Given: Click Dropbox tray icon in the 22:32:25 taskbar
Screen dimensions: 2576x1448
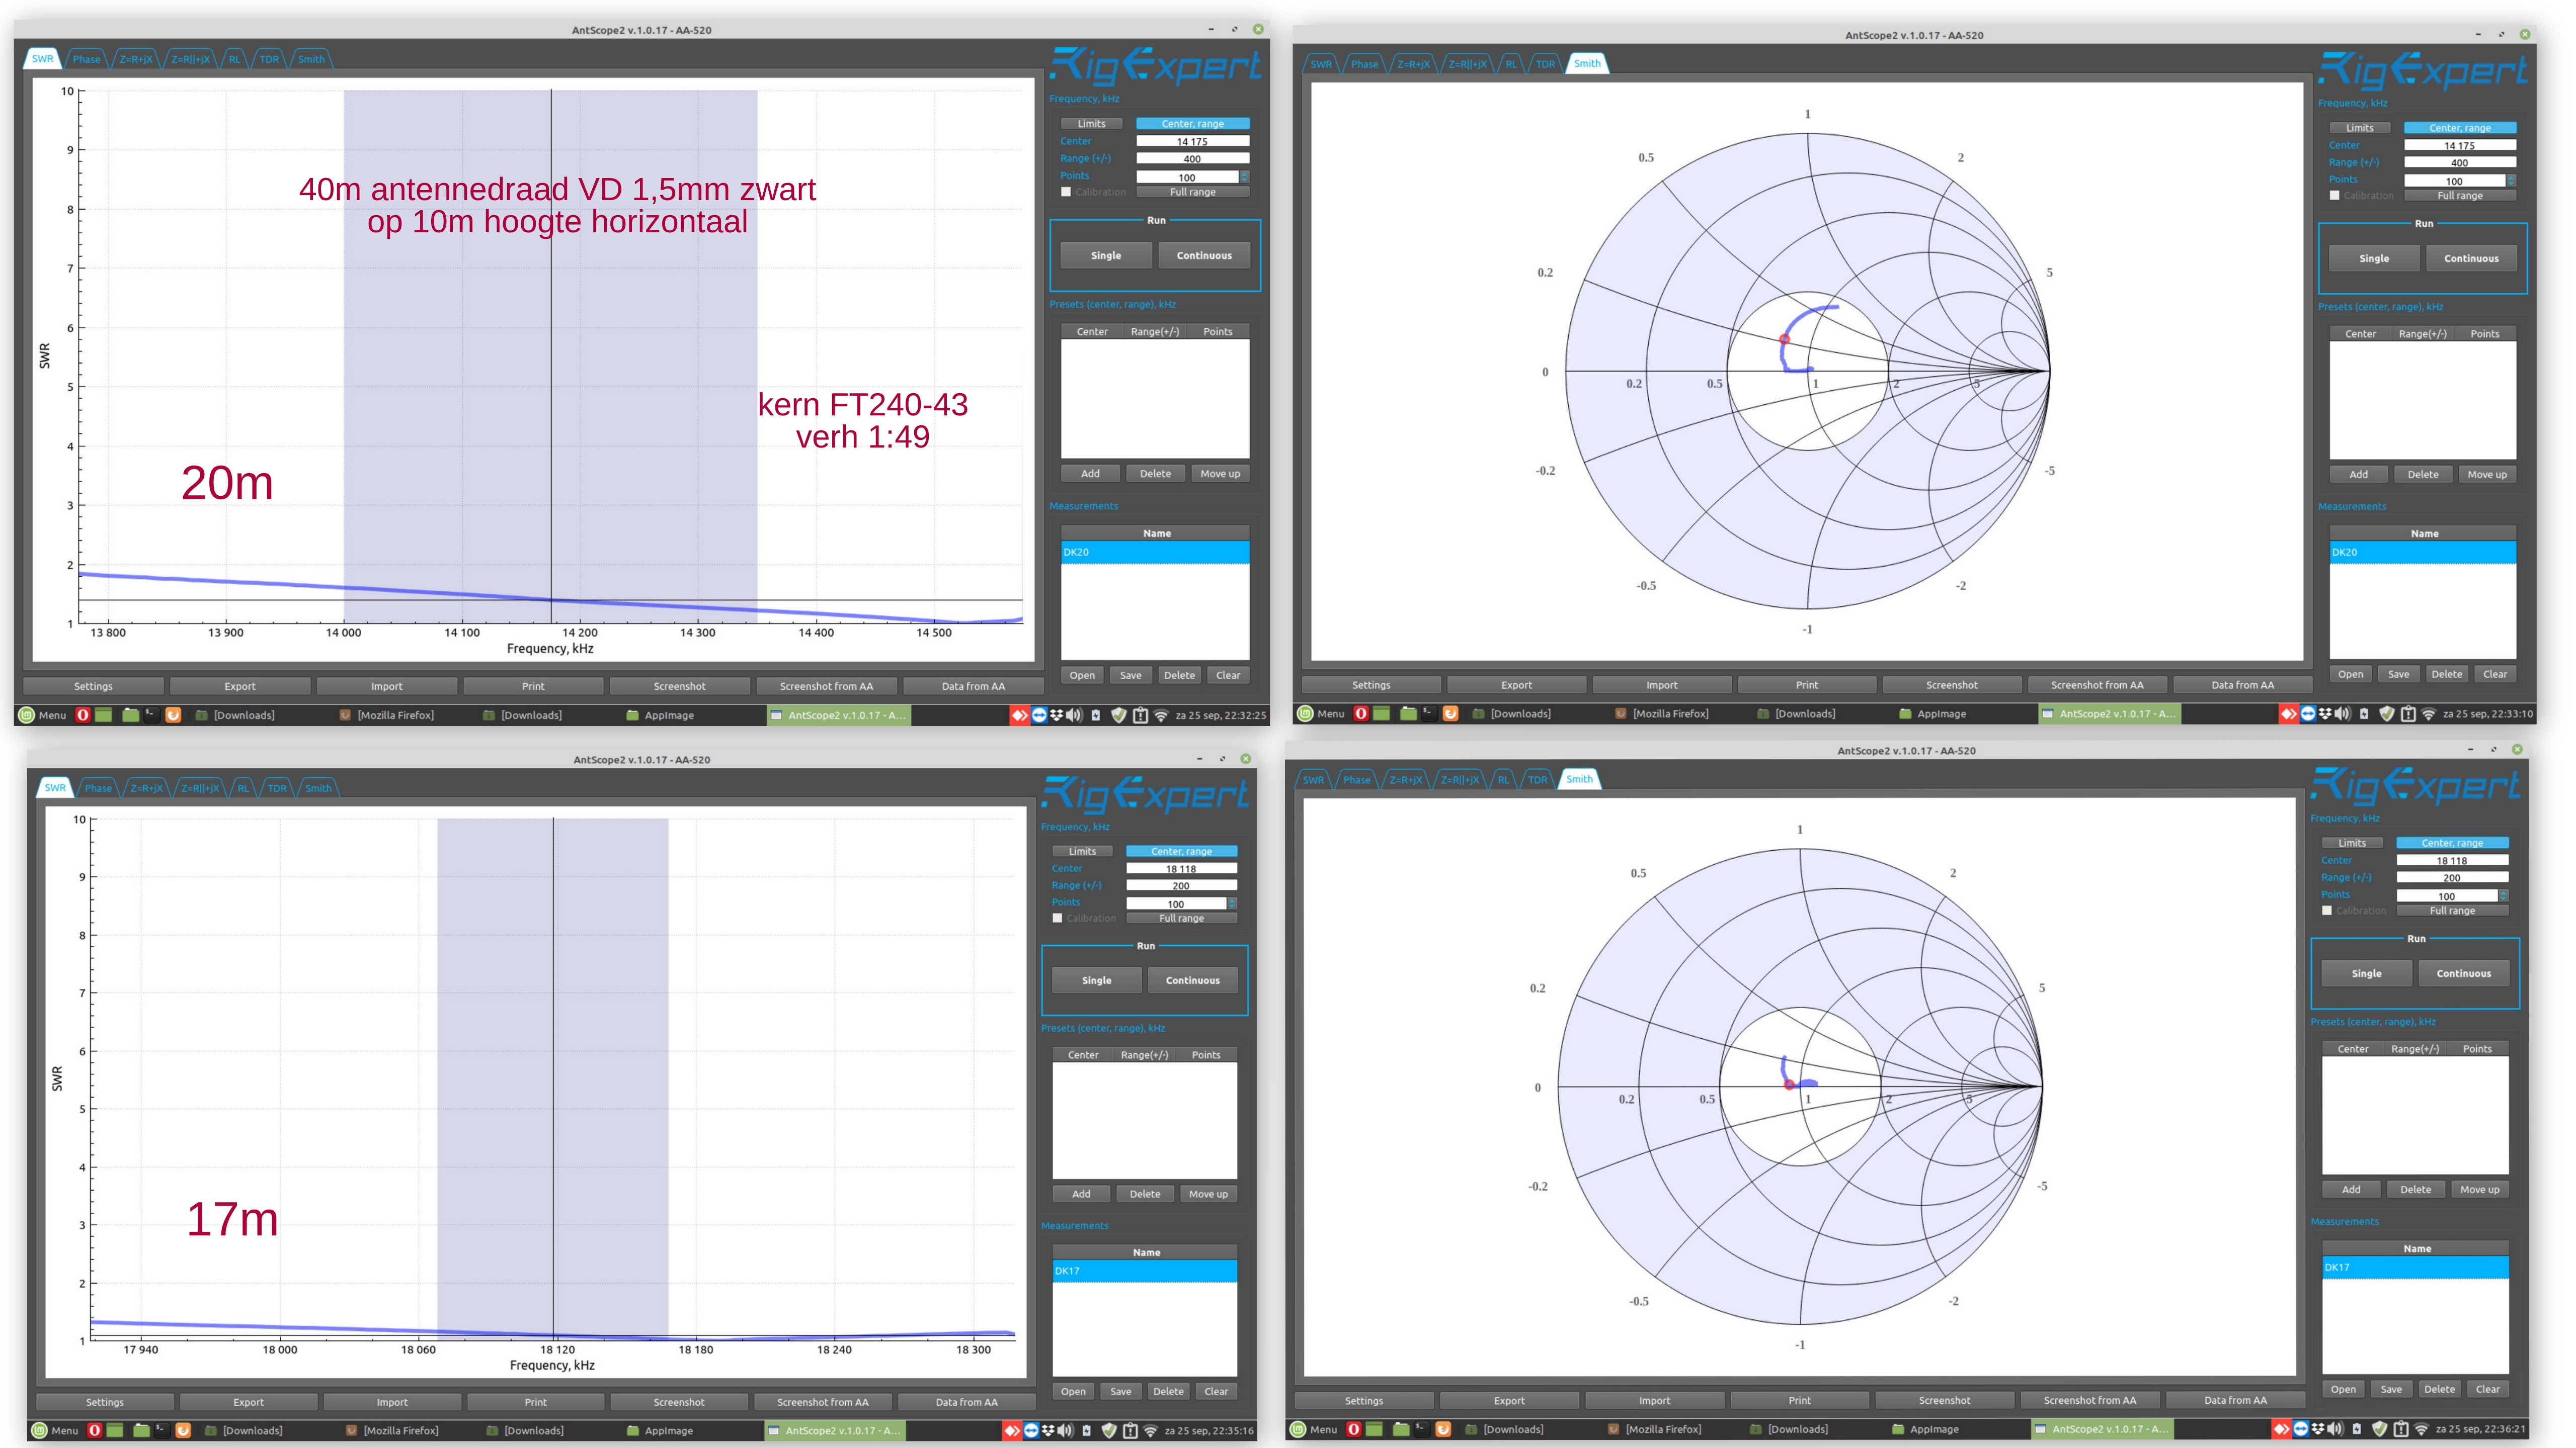Looking at the screenshot, I should 1056,714.
